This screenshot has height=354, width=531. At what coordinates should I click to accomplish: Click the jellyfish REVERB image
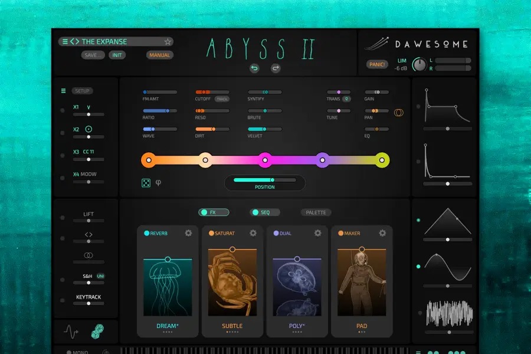pos(168,287)
